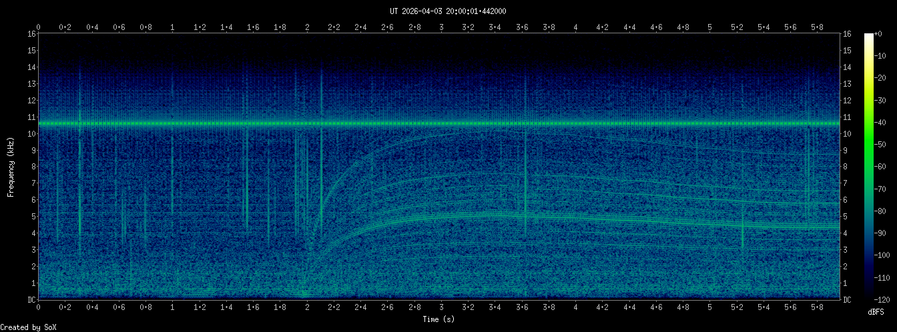The width and height of the screenshot is (897, 332).
Task: Click the 0 tick on the bottom time axis
Action: click(39, 309)
